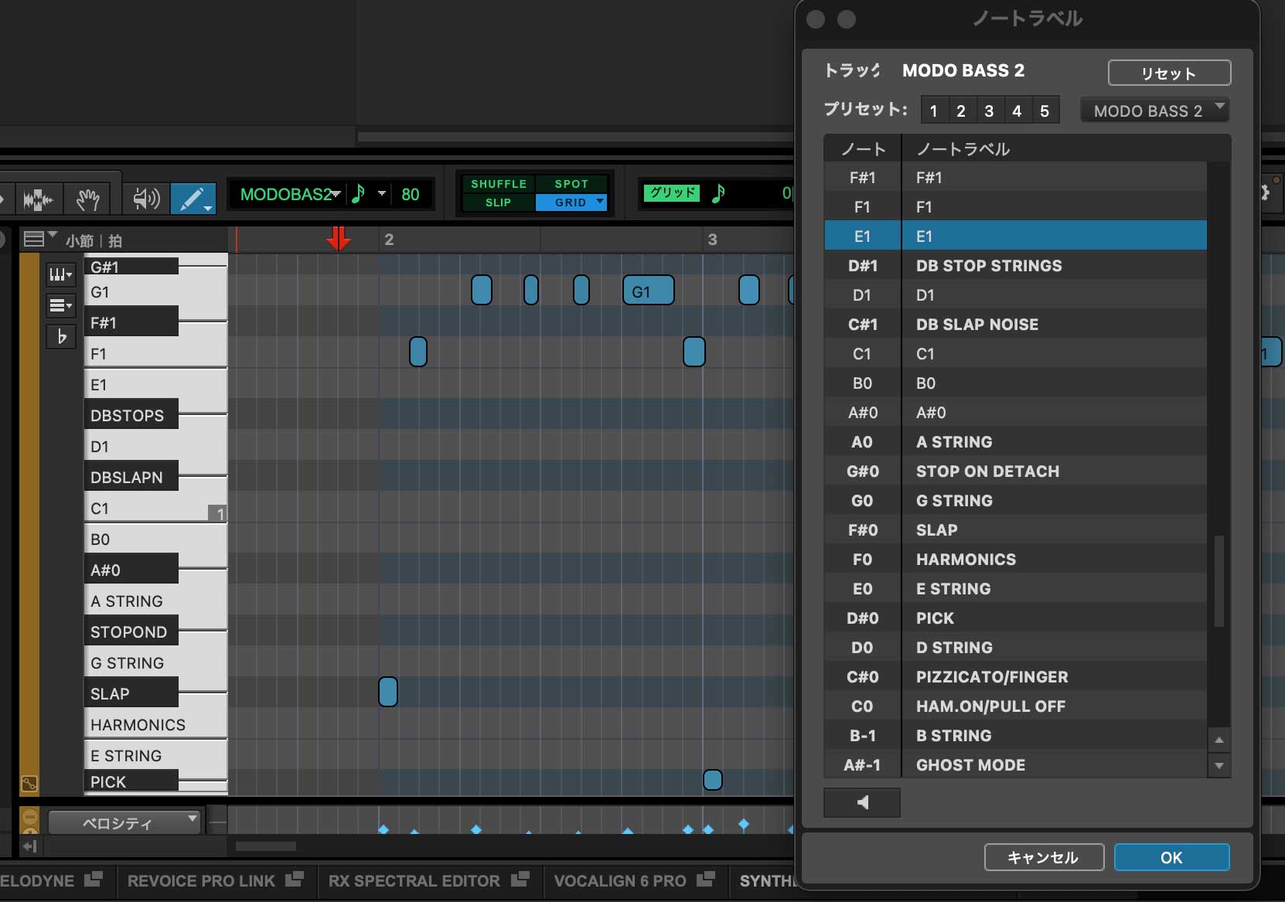Enable SLIP edit mode
Image resolution: width=1285 pixels, height=902 pixels.
point(499,203)
